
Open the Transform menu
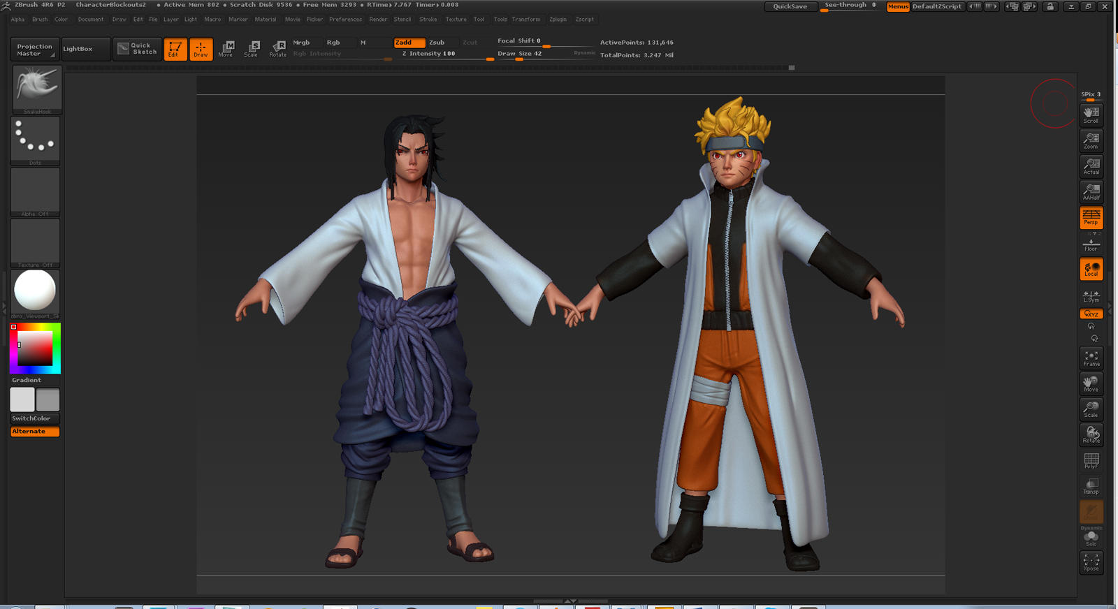tap(525, 20)
